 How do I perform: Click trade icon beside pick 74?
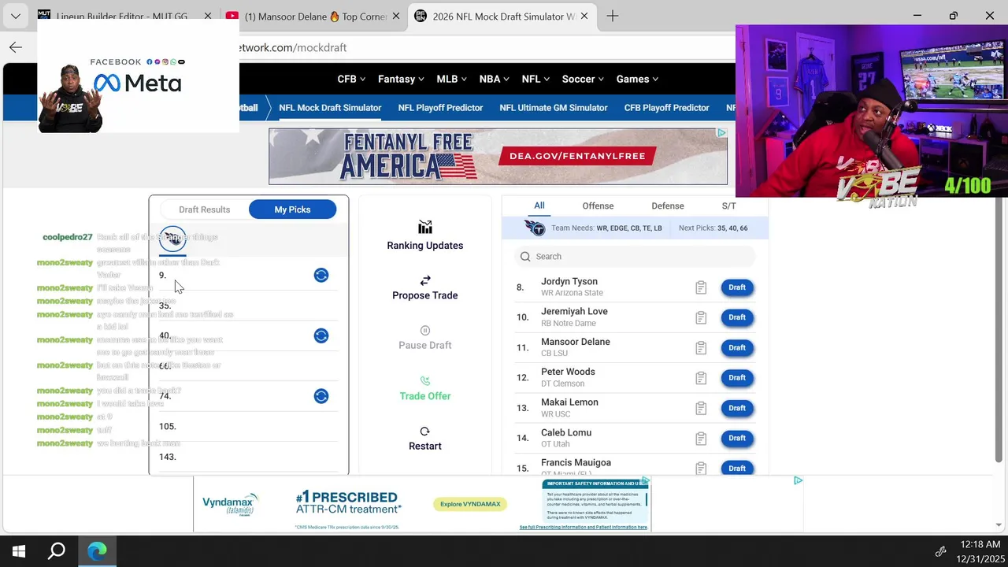[321, 396]
